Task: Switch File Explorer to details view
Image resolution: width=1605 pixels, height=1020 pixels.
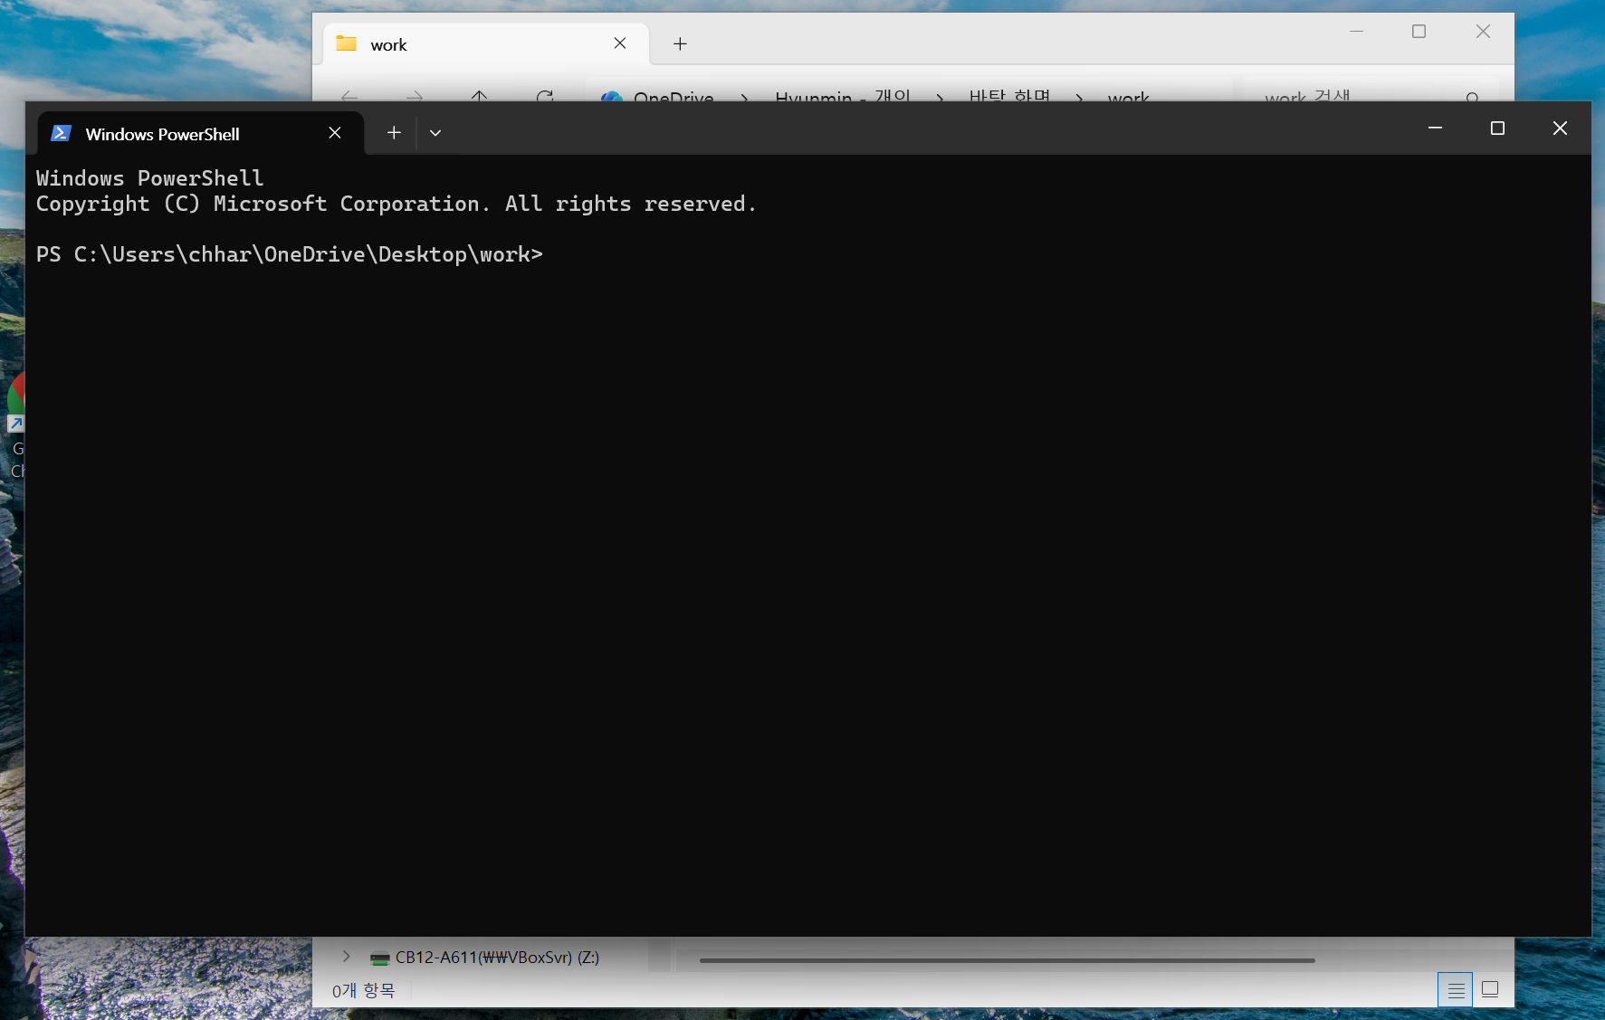Action: coord(1456,990)
